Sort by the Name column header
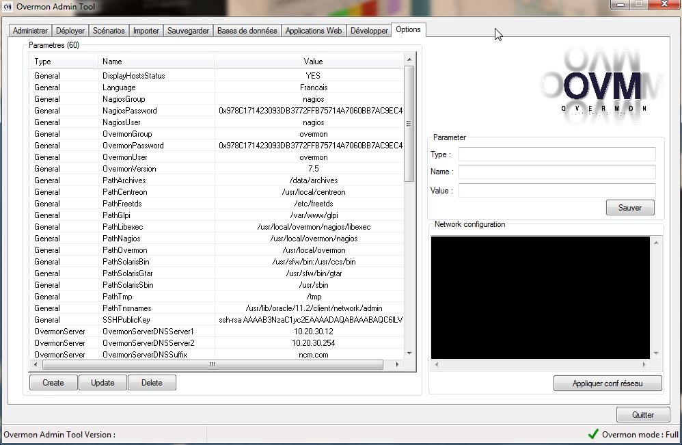The height and width of the screenshot is (445, 682). [x=156, y=62]
